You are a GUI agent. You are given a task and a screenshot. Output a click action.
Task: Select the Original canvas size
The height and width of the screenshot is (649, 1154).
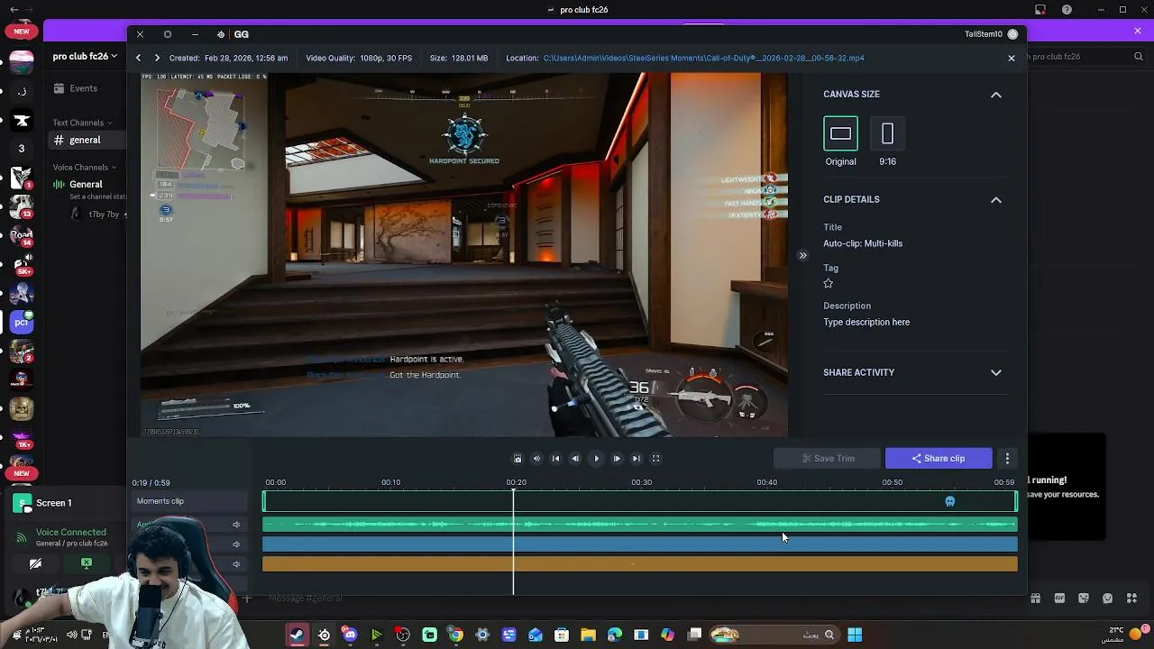pyautogui.click(x=840, y=134)
